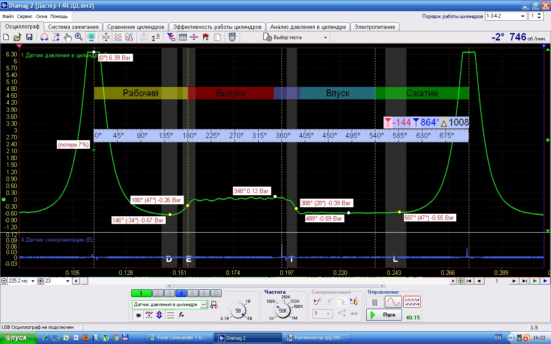Toggle channel 2 button
The width and height of the screenshot is (551, 344).
click(x=158, y=294)
